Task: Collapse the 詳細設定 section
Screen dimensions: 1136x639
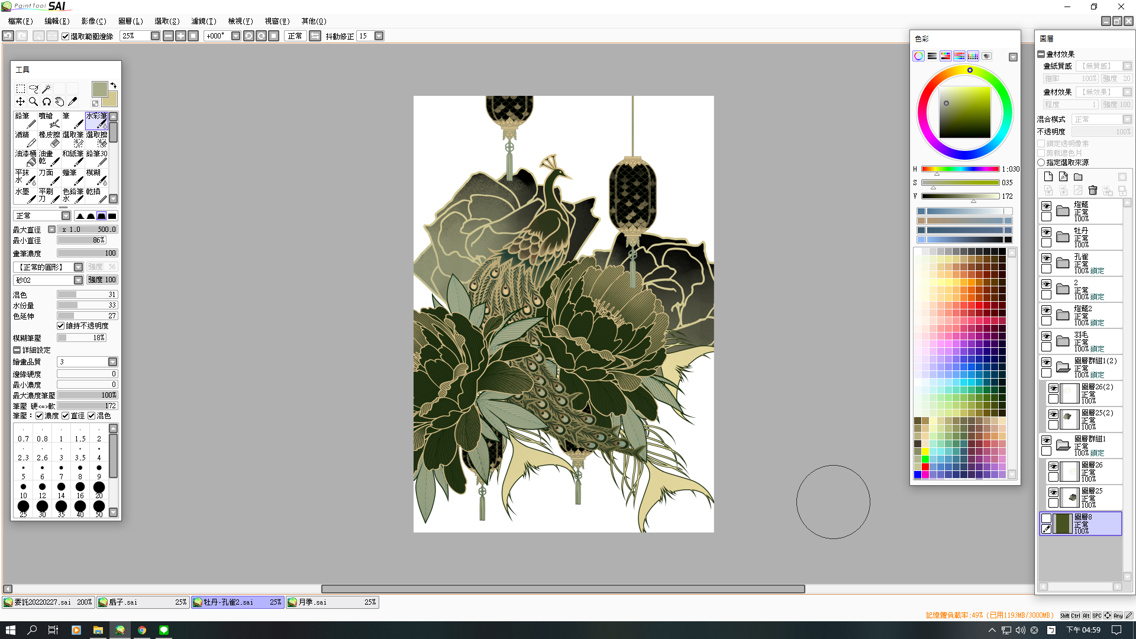Action: click(x=17, y=350)
